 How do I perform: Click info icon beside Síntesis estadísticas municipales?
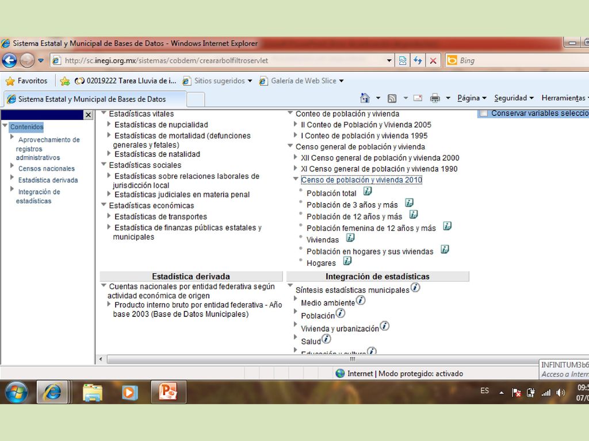tap(415, 288)
